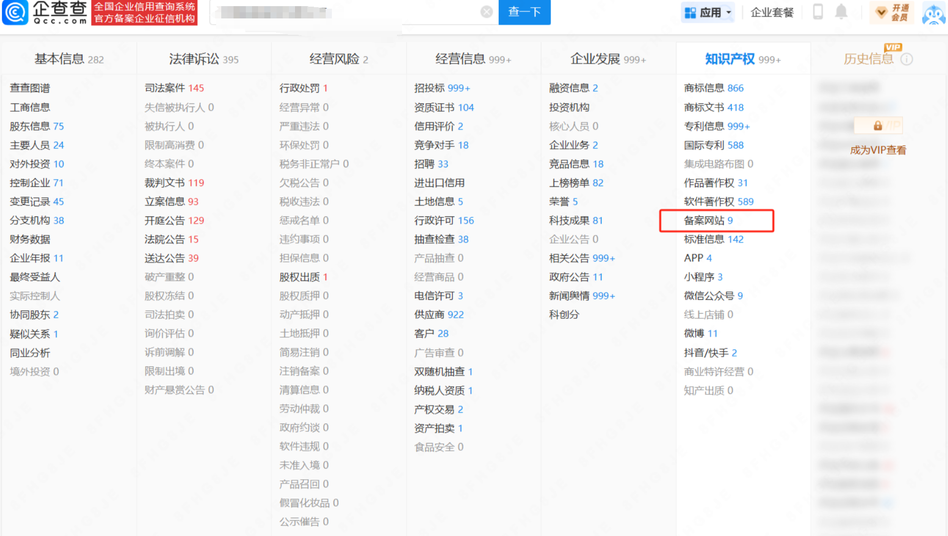Open 客户 28

pos(431,334)
